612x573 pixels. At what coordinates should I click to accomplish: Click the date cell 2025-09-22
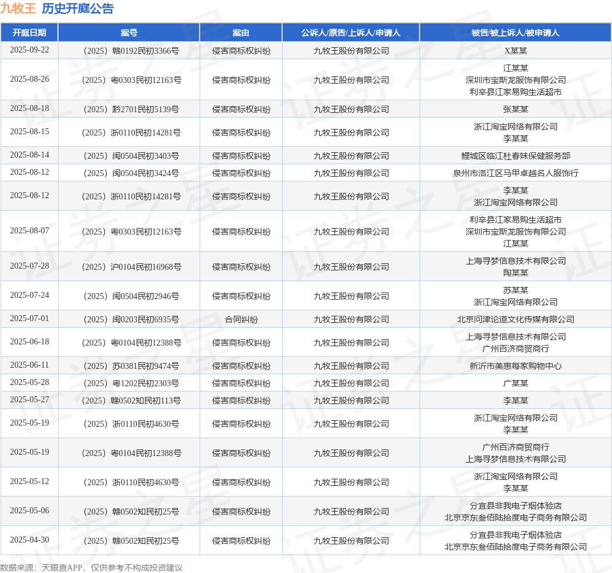pyautogui.click(x=29, y=50)
